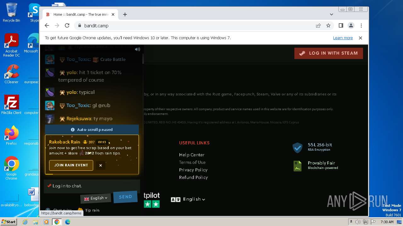Close the Chrome update notification bar

coord(360,38)
